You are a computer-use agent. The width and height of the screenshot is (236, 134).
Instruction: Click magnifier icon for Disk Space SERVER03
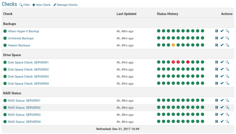[x=227, y=76]
